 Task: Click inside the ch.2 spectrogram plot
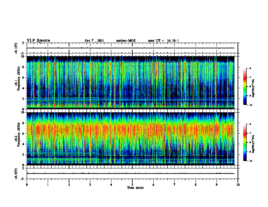[x=131, y=139]
